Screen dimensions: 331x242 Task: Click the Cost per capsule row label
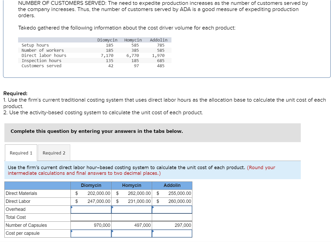(23, 233)
